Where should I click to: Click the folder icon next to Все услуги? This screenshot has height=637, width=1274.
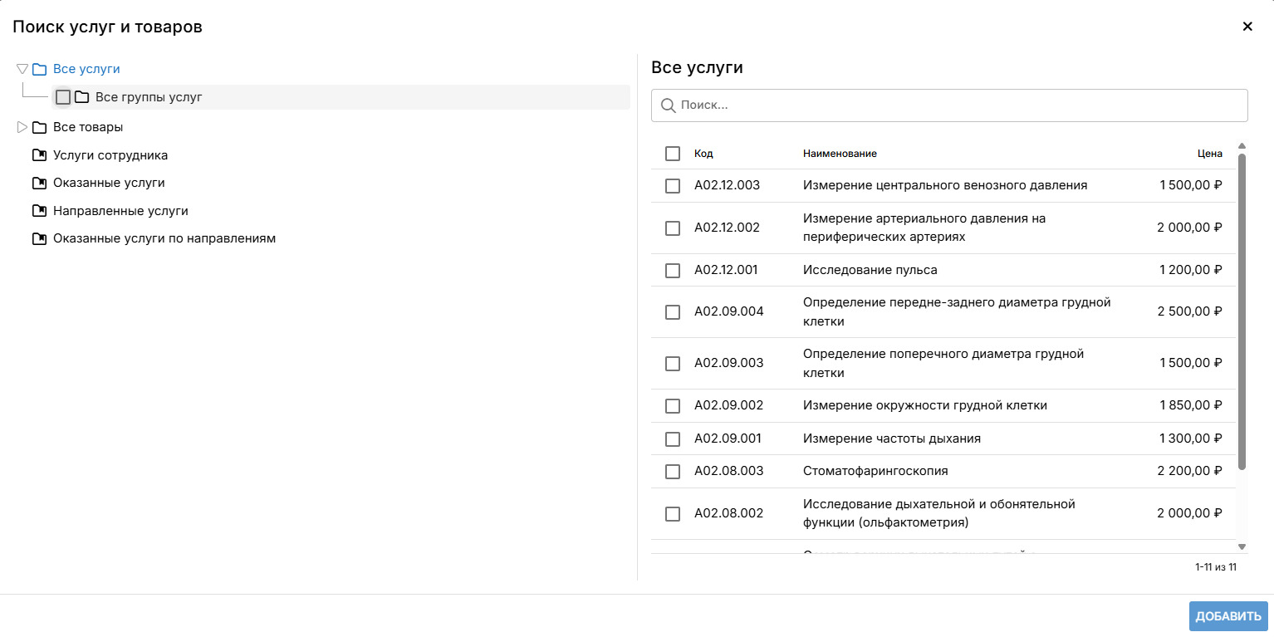click(x=39, y=70)
